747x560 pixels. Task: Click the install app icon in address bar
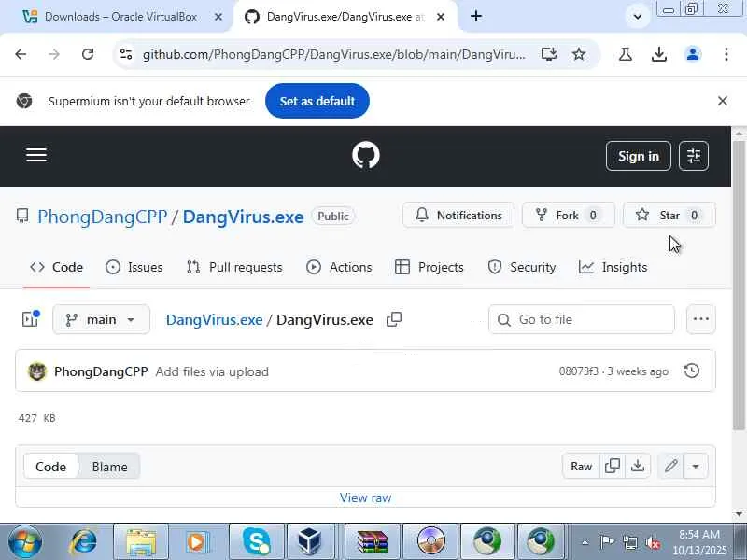coord(549,54)
